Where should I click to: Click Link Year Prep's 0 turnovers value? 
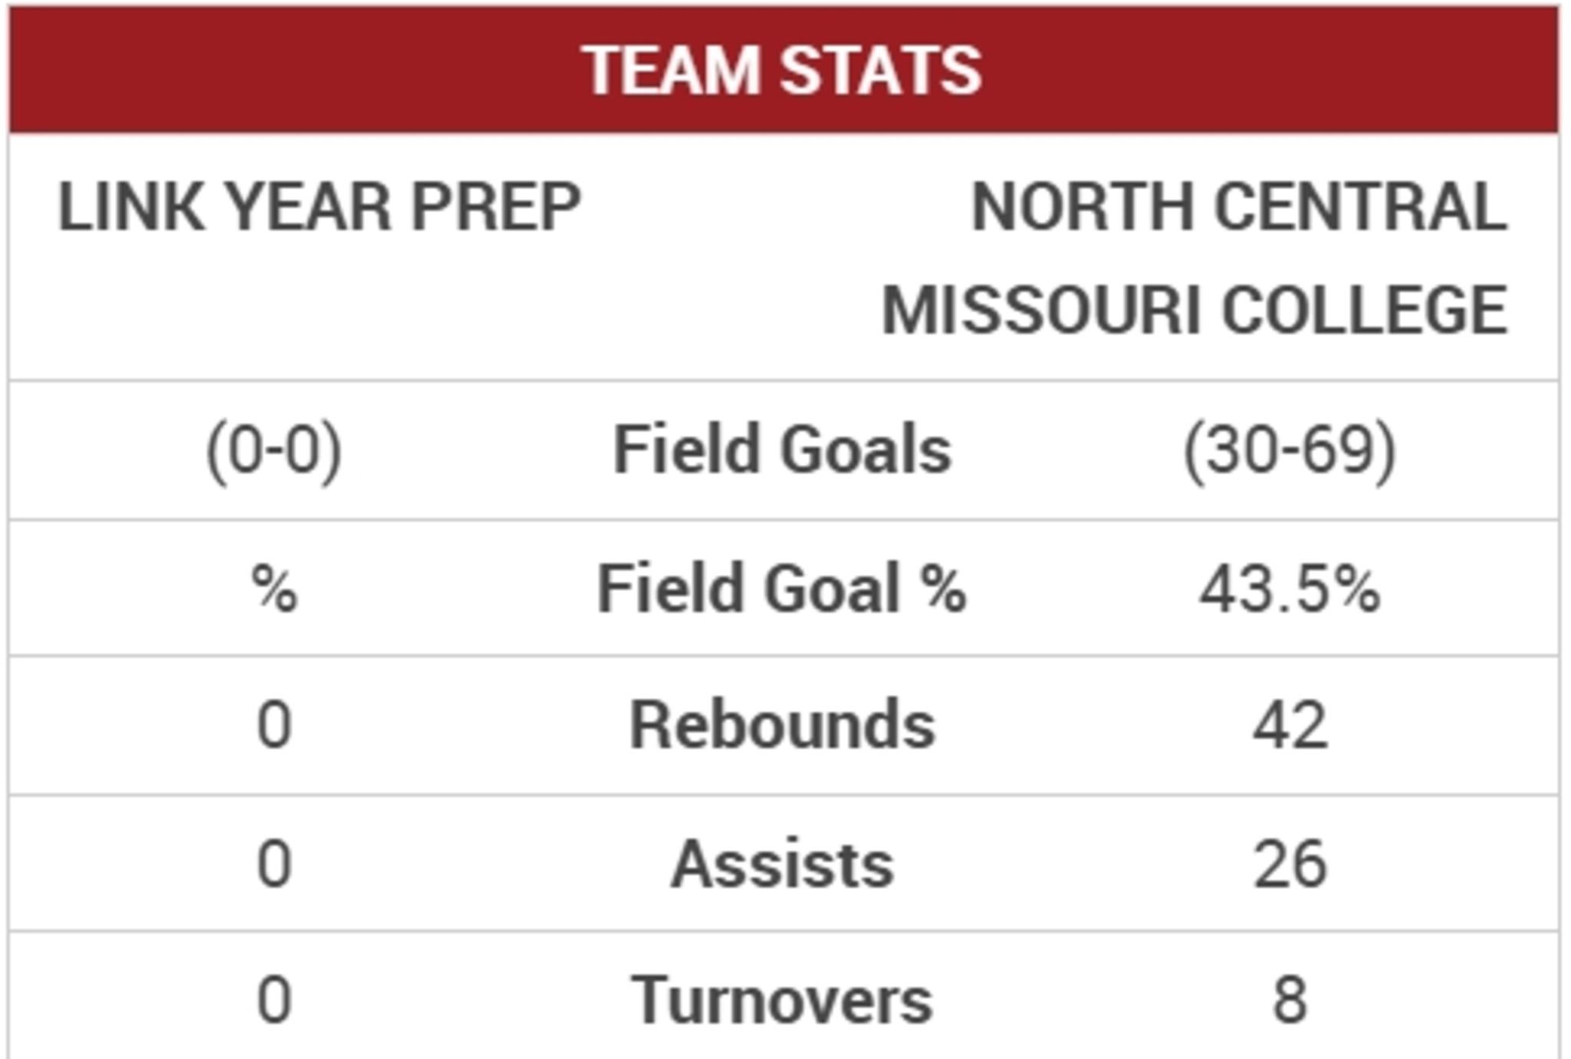click(274, 1000)
